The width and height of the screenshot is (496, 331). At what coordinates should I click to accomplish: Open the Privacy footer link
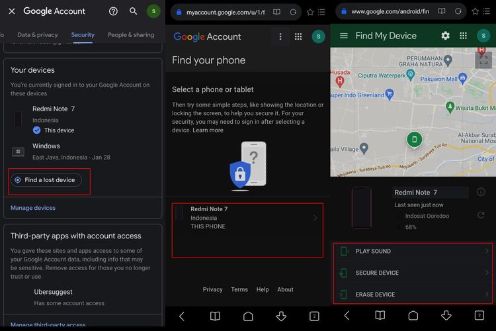pos(212,289)
